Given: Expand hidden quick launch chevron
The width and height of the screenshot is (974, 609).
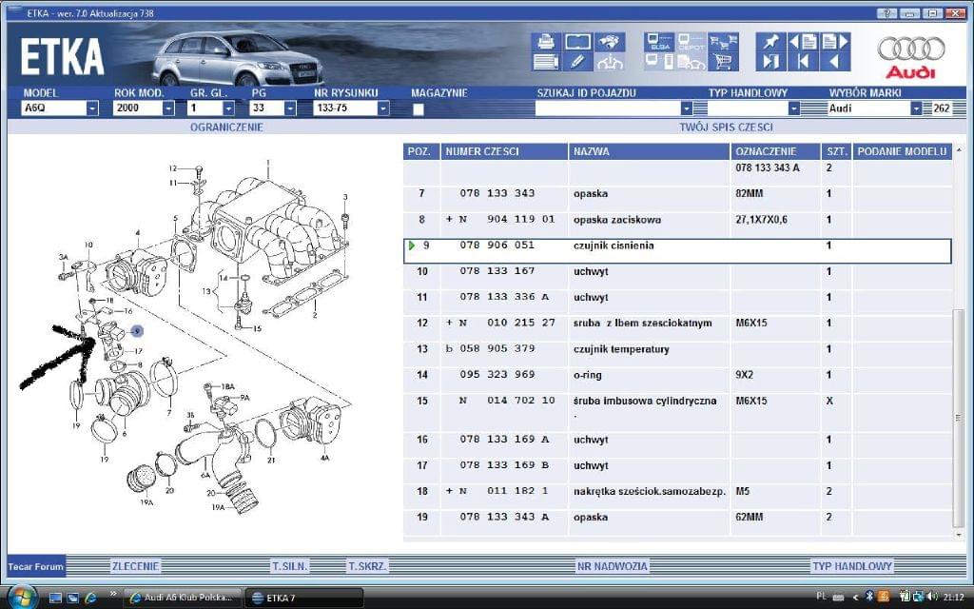Looking at the screenshot, I should (112, 594).
